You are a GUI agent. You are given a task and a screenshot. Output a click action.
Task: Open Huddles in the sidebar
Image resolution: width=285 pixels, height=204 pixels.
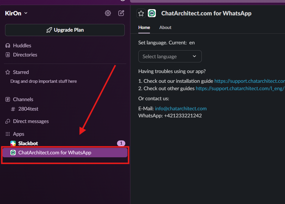(22, 46)
